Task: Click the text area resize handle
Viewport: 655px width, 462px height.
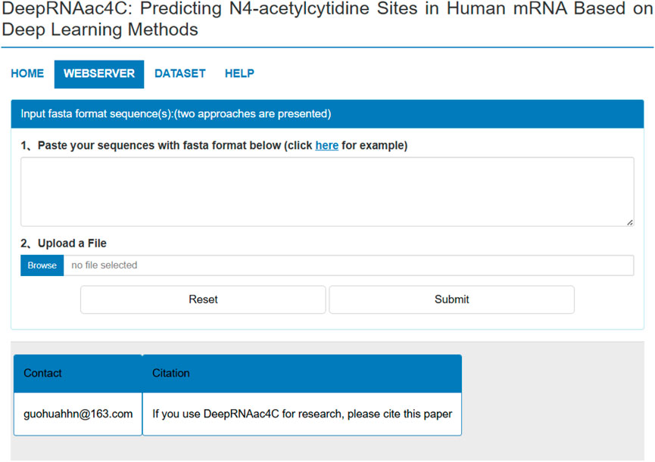Action: click(630, 222)
